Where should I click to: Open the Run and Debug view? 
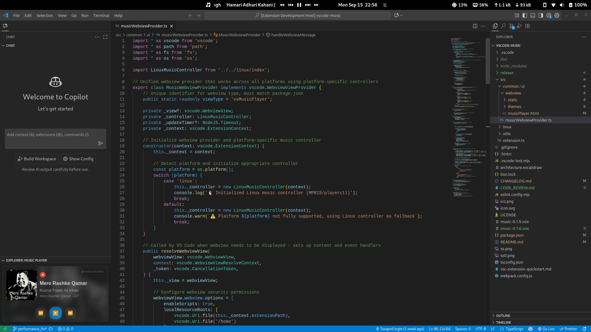[x=520, y=26]
